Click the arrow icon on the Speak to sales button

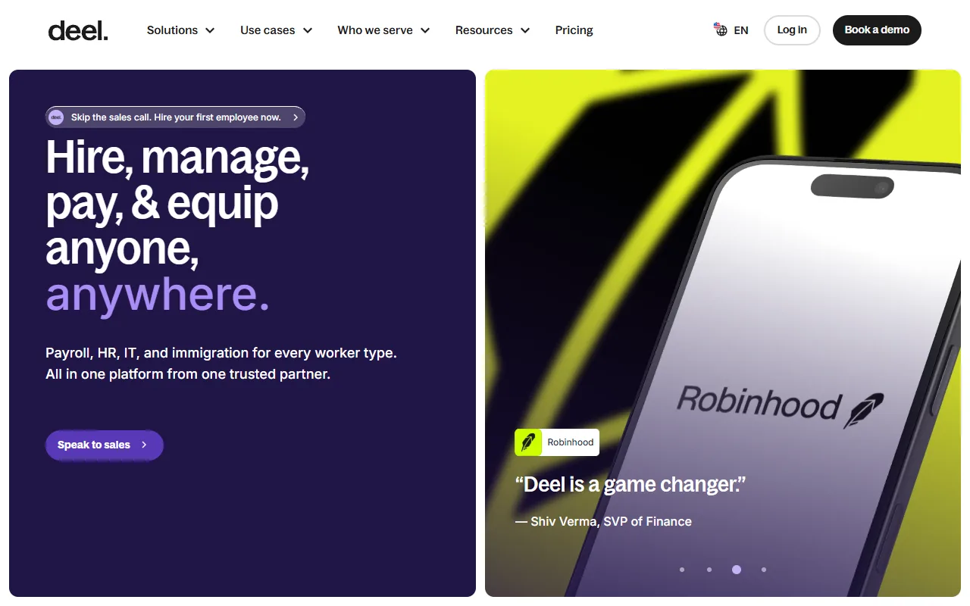coord(144,445)
